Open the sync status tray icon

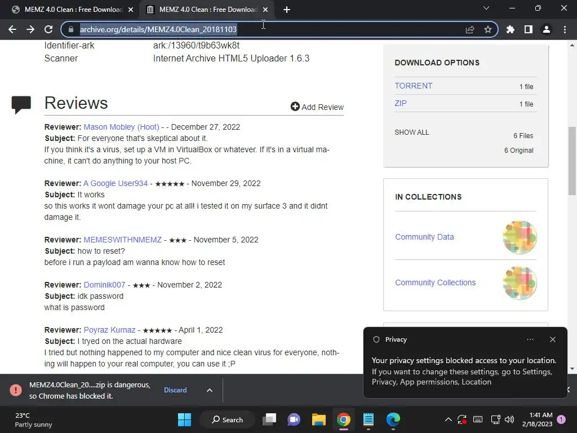pyautogui.click(x=462, y=419)
